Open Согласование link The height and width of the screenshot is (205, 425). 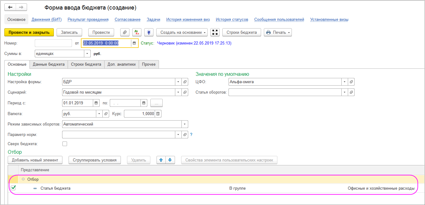[x=128, y=19]
